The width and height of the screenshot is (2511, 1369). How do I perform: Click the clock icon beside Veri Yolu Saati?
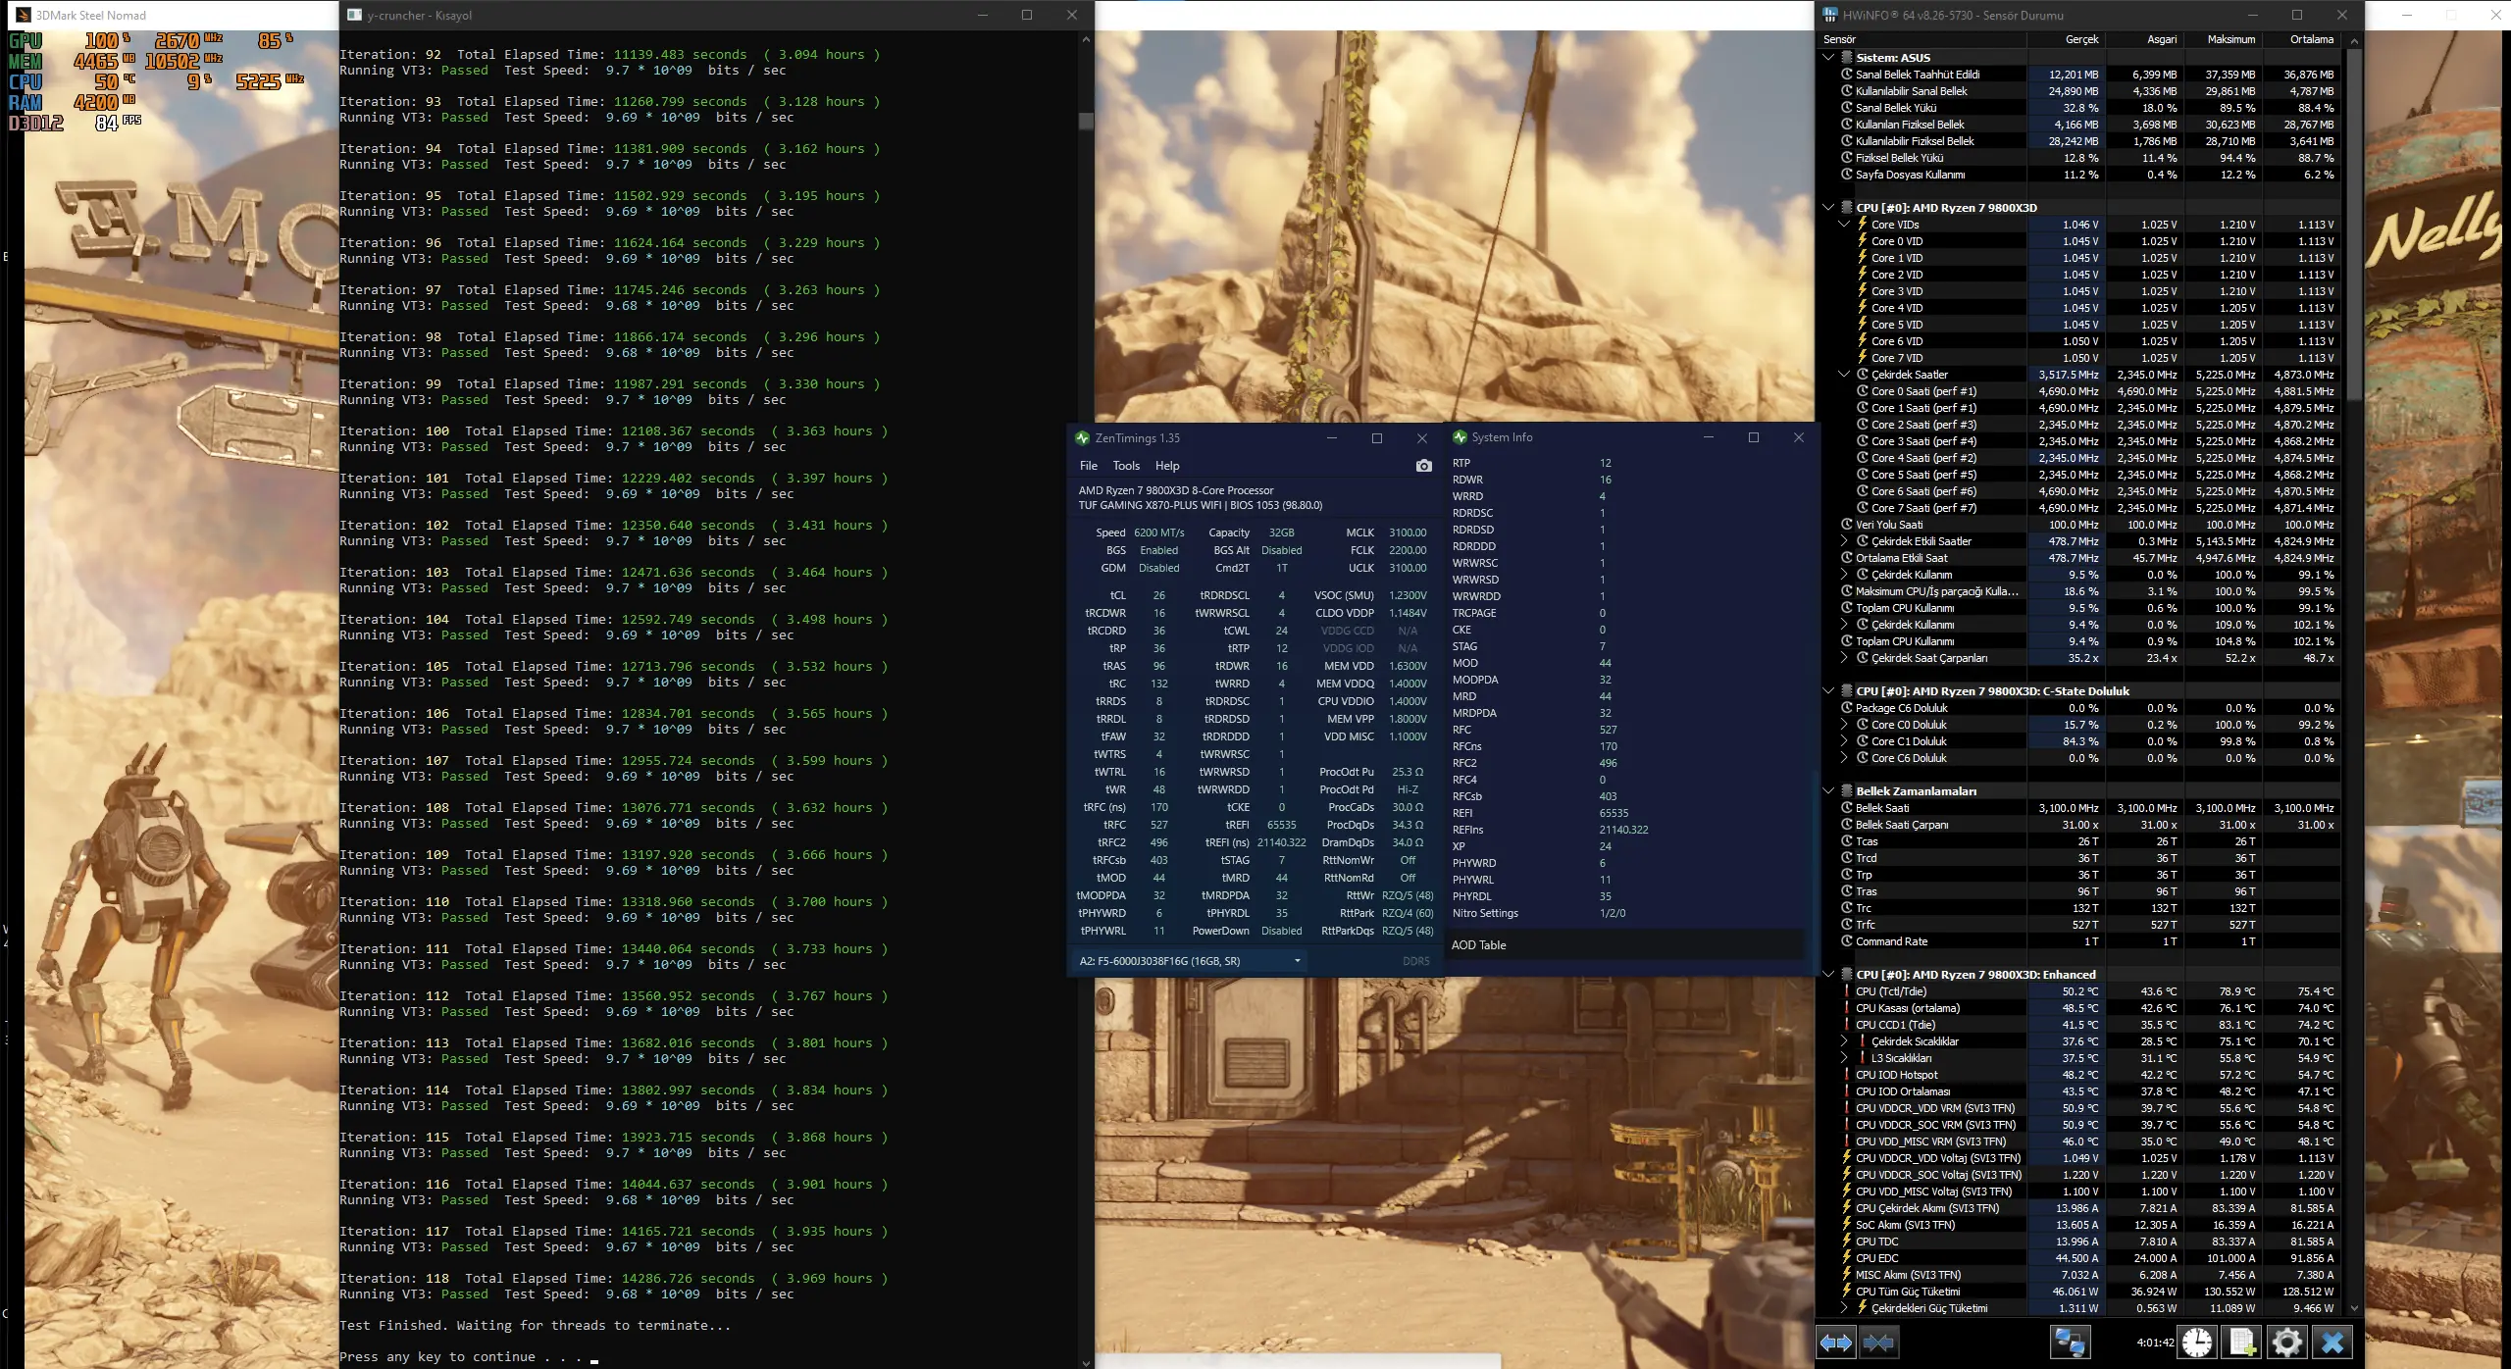tap(1847, 525)
